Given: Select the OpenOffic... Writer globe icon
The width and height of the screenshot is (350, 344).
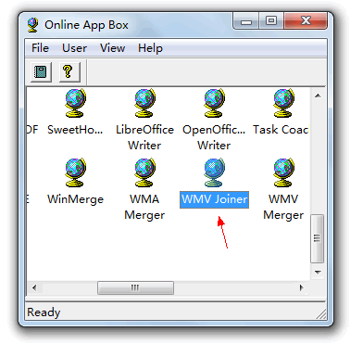Looking at the screenshot, I should (214, 103).
